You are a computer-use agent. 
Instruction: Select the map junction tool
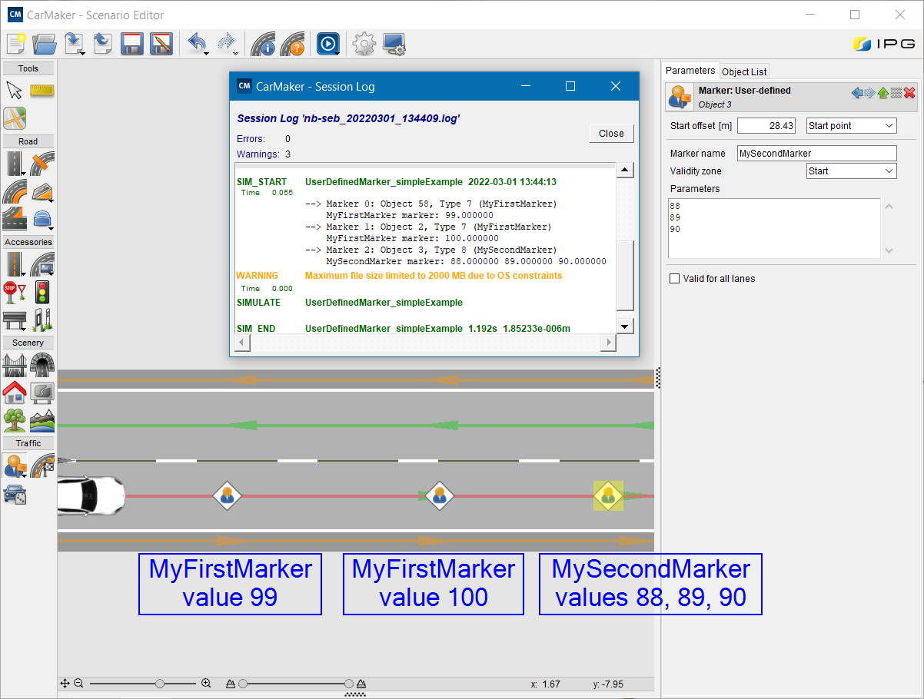pyautogui.click(x=15, y=118)
